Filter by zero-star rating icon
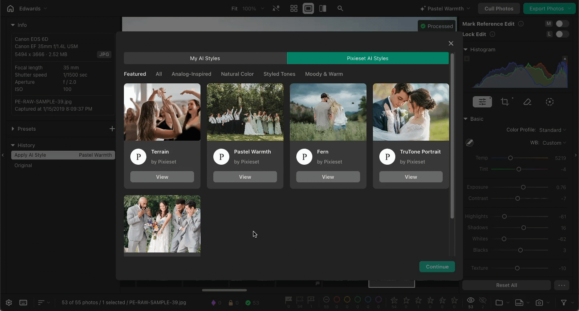579x311 pixels. [394, 300]
